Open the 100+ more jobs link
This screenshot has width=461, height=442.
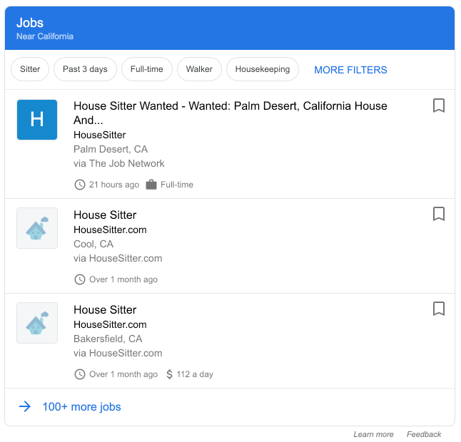[x=82, y=407]
